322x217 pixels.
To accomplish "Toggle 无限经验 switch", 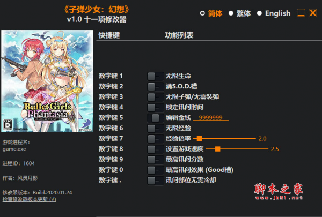I will tap(156, 129).
